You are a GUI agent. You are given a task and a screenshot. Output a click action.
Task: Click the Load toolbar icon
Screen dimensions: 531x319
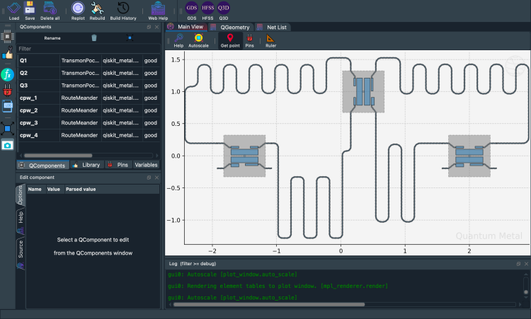point(14,11)
